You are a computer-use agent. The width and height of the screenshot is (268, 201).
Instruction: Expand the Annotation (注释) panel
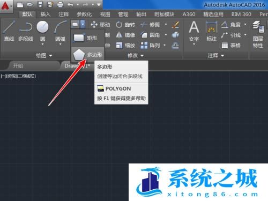(215, 56)
